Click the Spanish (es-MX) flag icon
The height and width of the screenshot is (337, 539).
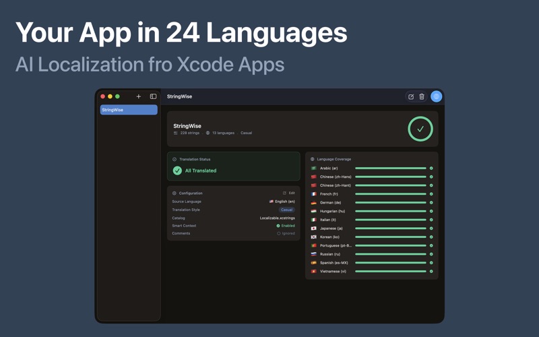(x=313, y=263)
